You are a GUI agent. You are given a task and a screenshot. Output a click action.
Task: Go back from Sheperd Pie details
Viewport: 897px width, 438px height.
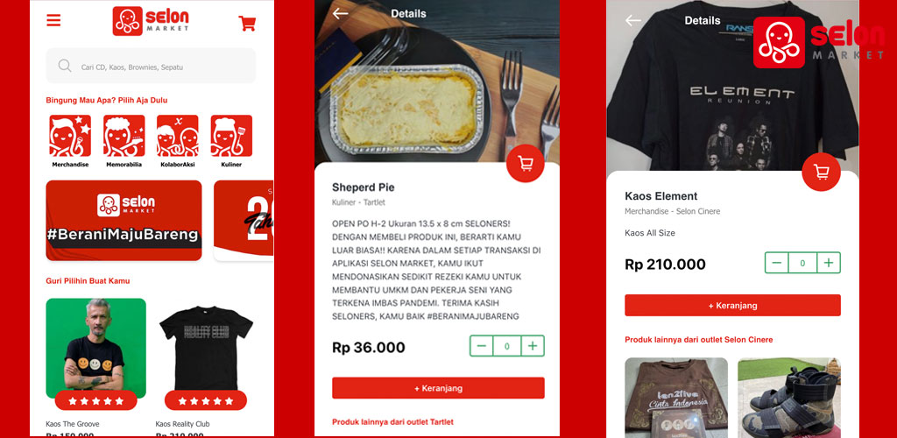tap(341, 13)
